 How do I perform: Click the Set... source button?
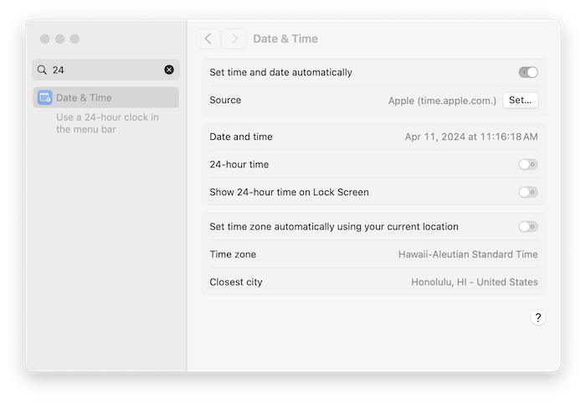[x=520, y=101]
